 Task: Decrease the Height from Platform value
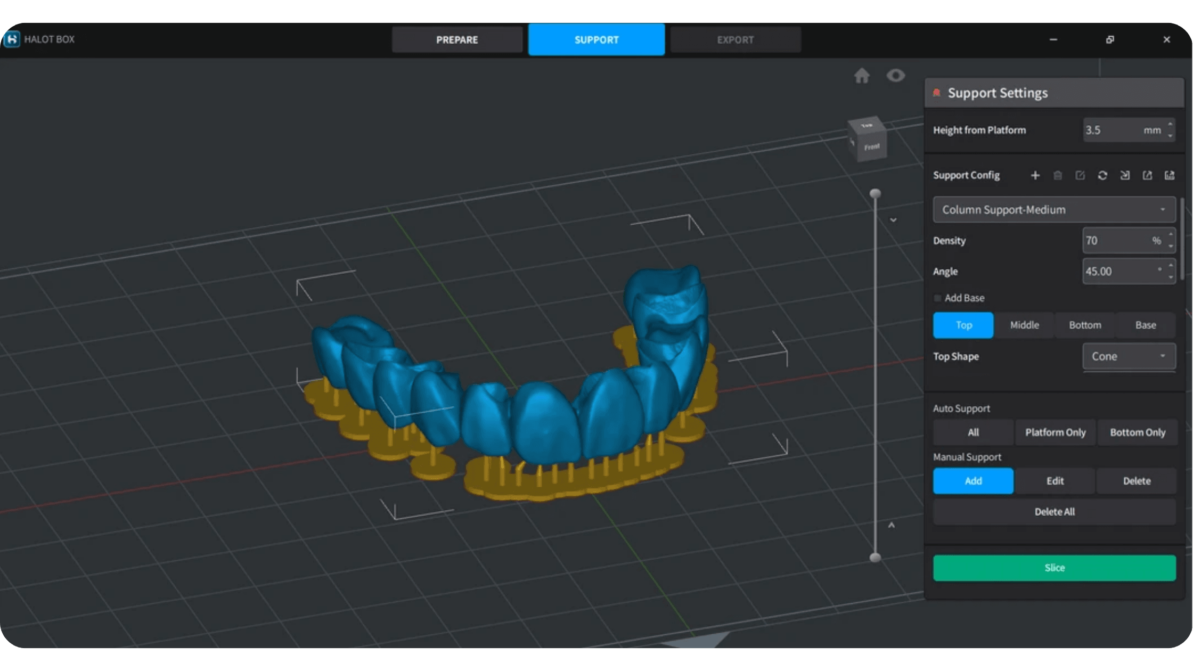pyautogui.click(x=1170, y=136)
